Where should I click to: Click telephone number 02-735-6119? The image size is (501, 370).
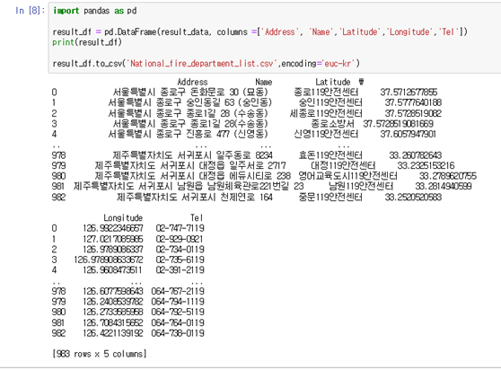180,260
